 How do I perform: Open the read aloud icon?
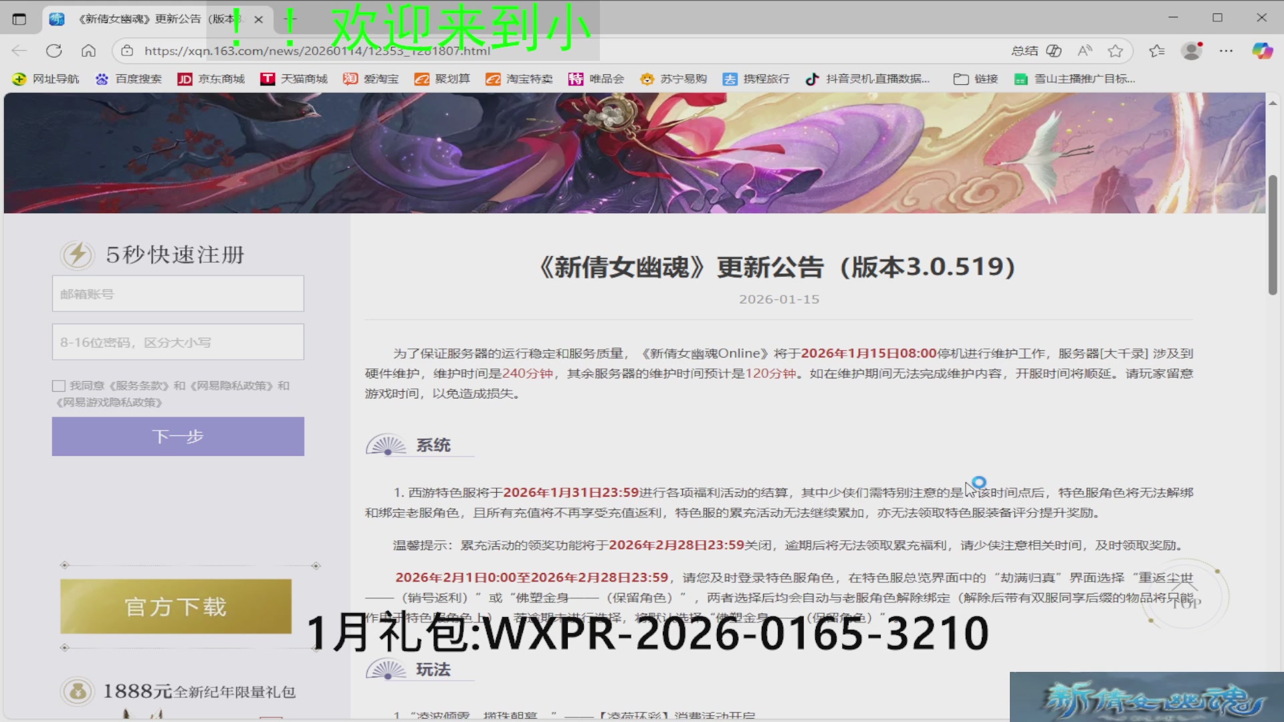click(1085, 51)
